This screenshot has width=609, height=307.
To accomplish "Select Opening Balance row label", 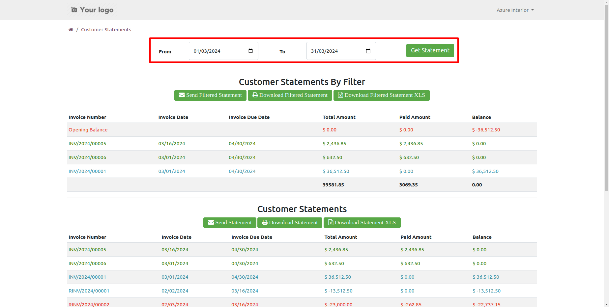I will [x=88, y=130].
